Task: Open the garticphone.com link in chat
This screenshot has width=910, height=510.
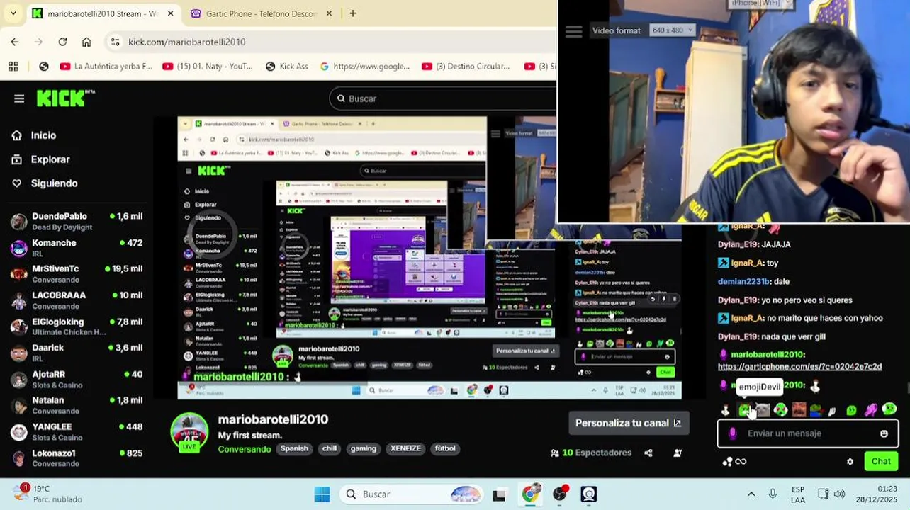Action: (799, 367)
